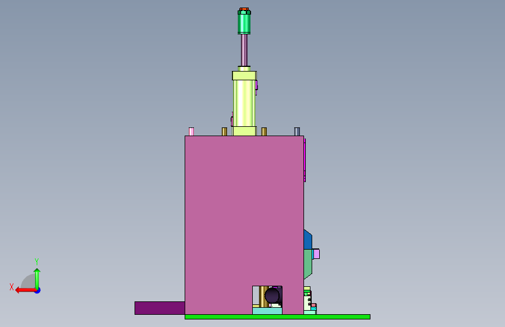Select the upper flange of yellow cylinder

(245, 76)
